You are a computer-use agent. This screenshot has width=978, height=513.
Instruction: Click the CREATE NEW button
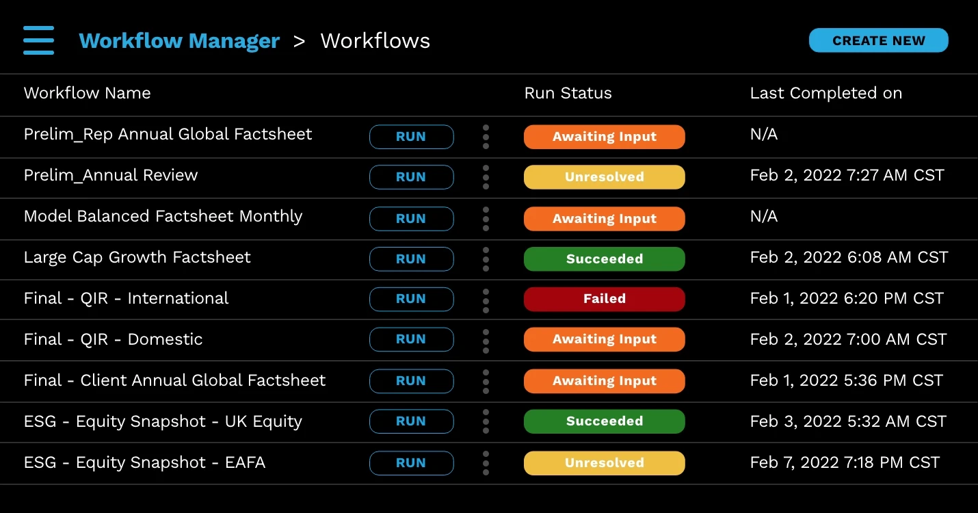[878, 40]
